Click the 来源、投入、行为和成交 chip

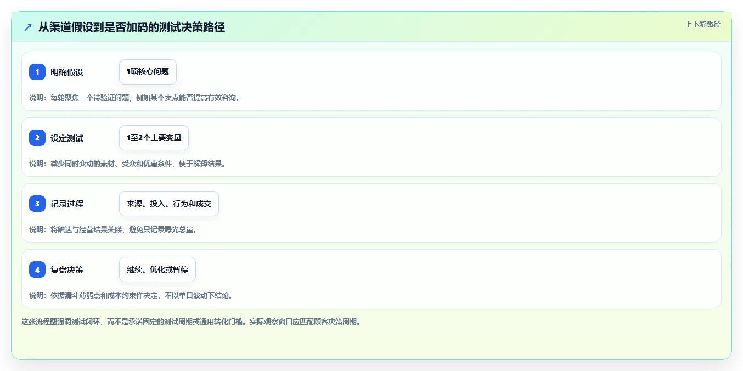pyautogui.click(x=169, y=204)
